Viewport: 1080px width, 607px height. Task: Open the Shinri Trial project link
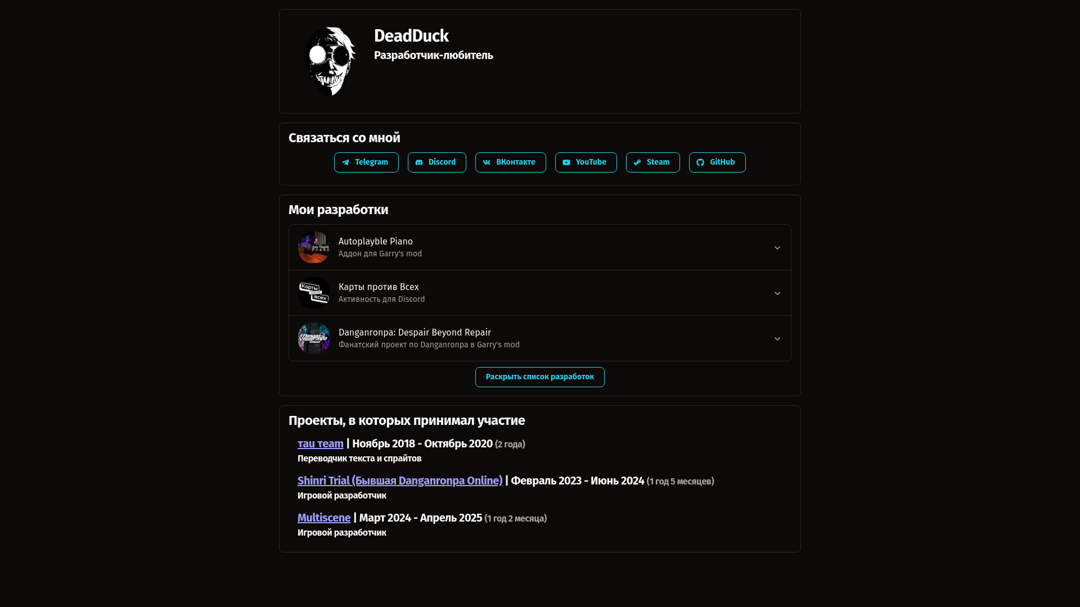pyautogui.click(x=400, y=481)
